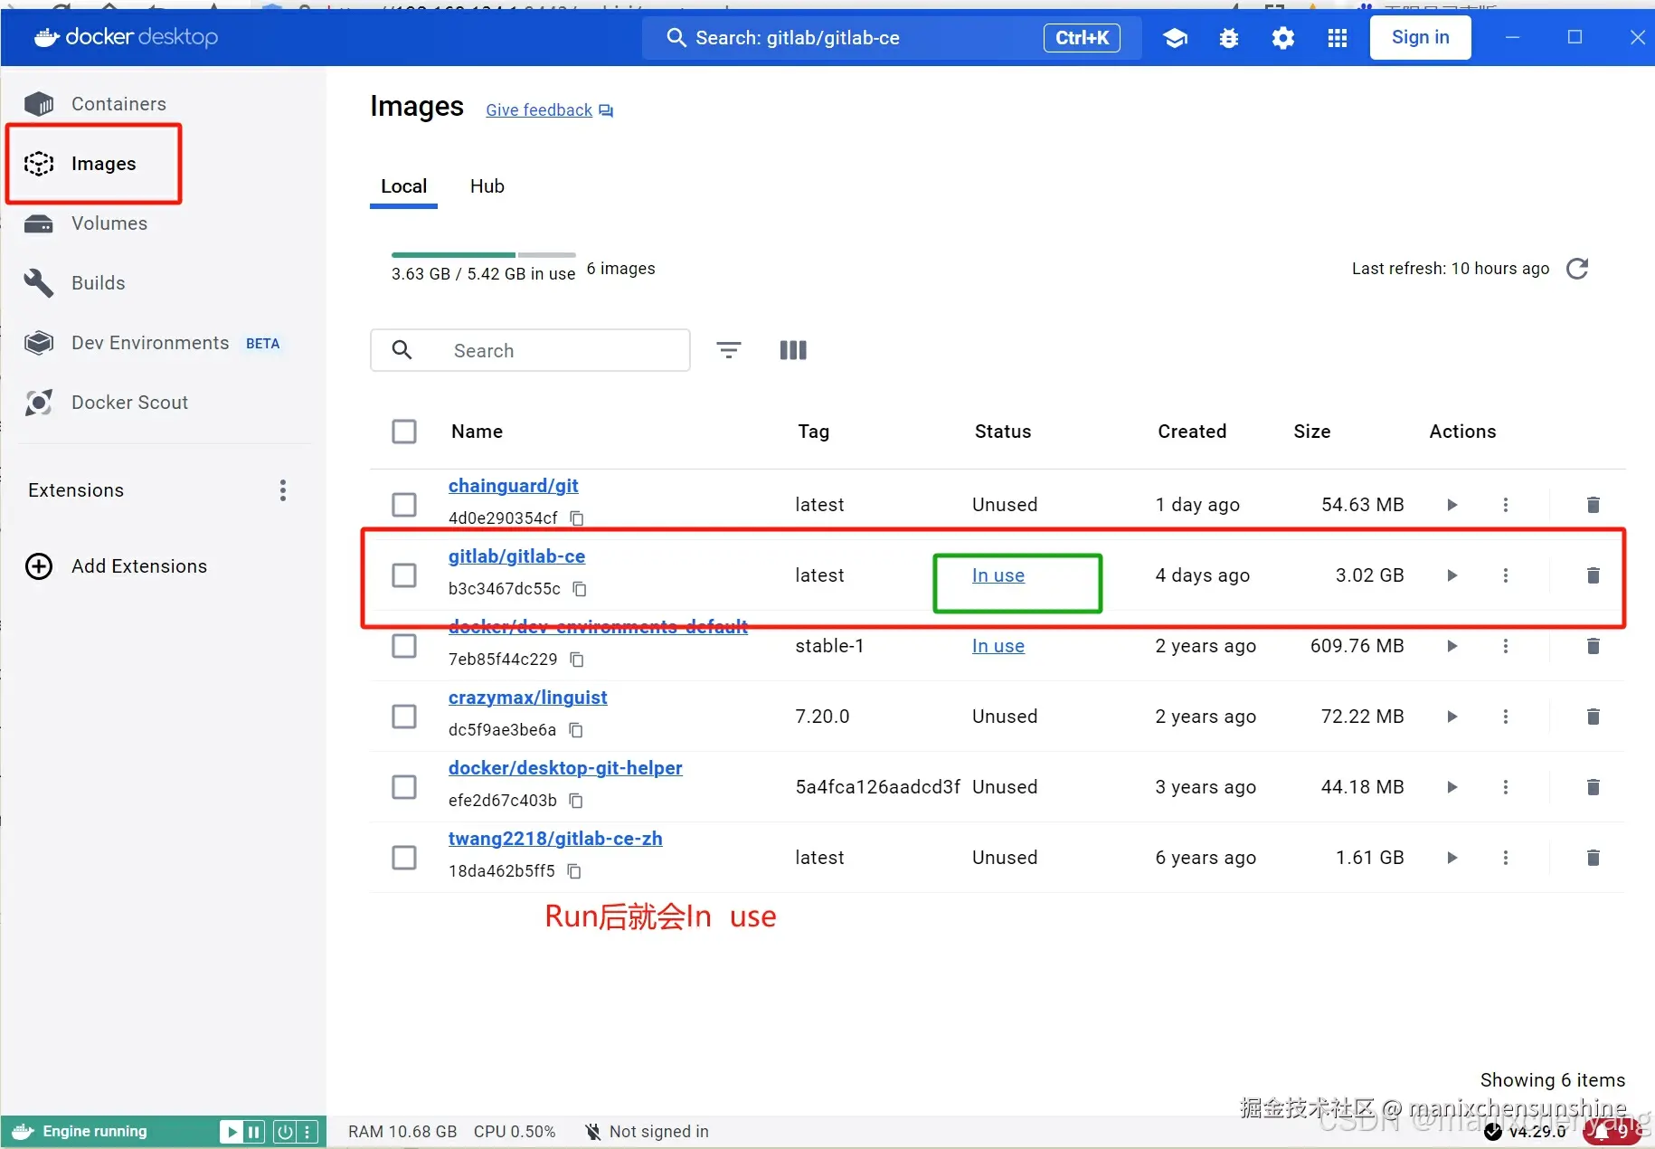
Task: Open Settings via the gear icon
Action: (x=1283, y=38)
